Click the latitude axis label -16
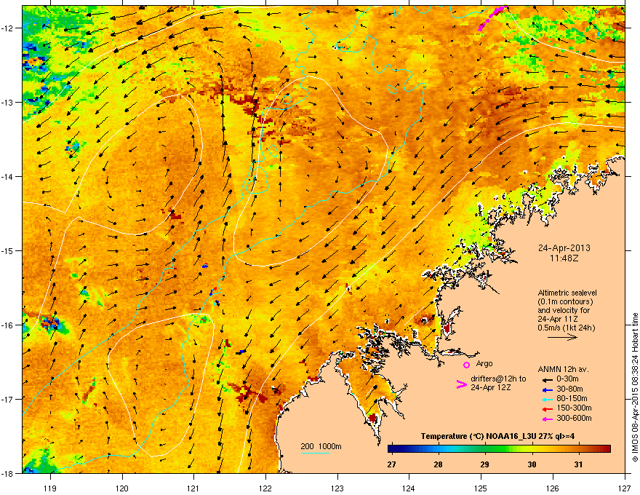The height and width of the screenshot is (495, 640). tap(9, 325)
